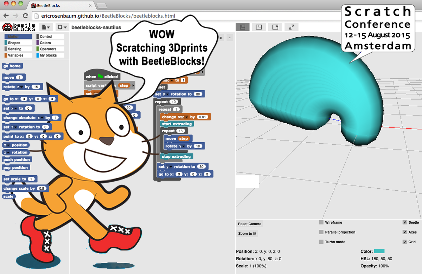Viewport: 422px width, 274px height.
Task: Click the 'start extruding' block in script
Action: pos(177,124)
